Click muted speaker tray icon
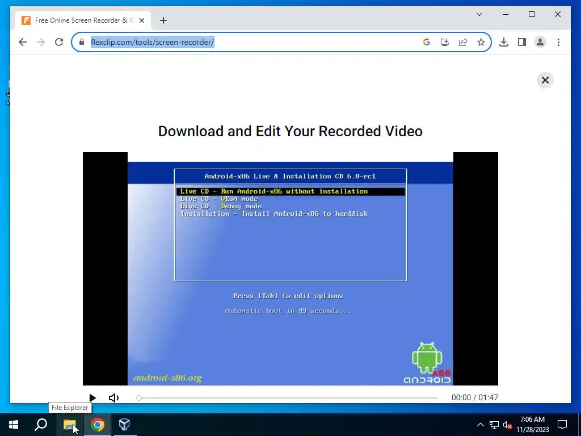Viewport: 581px width, 436px height. (507, 425)
